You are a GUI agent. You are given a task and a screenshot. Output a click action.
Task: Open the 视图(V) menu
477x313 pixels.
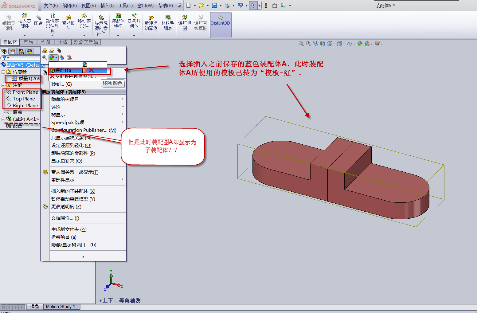coord(89,6)
